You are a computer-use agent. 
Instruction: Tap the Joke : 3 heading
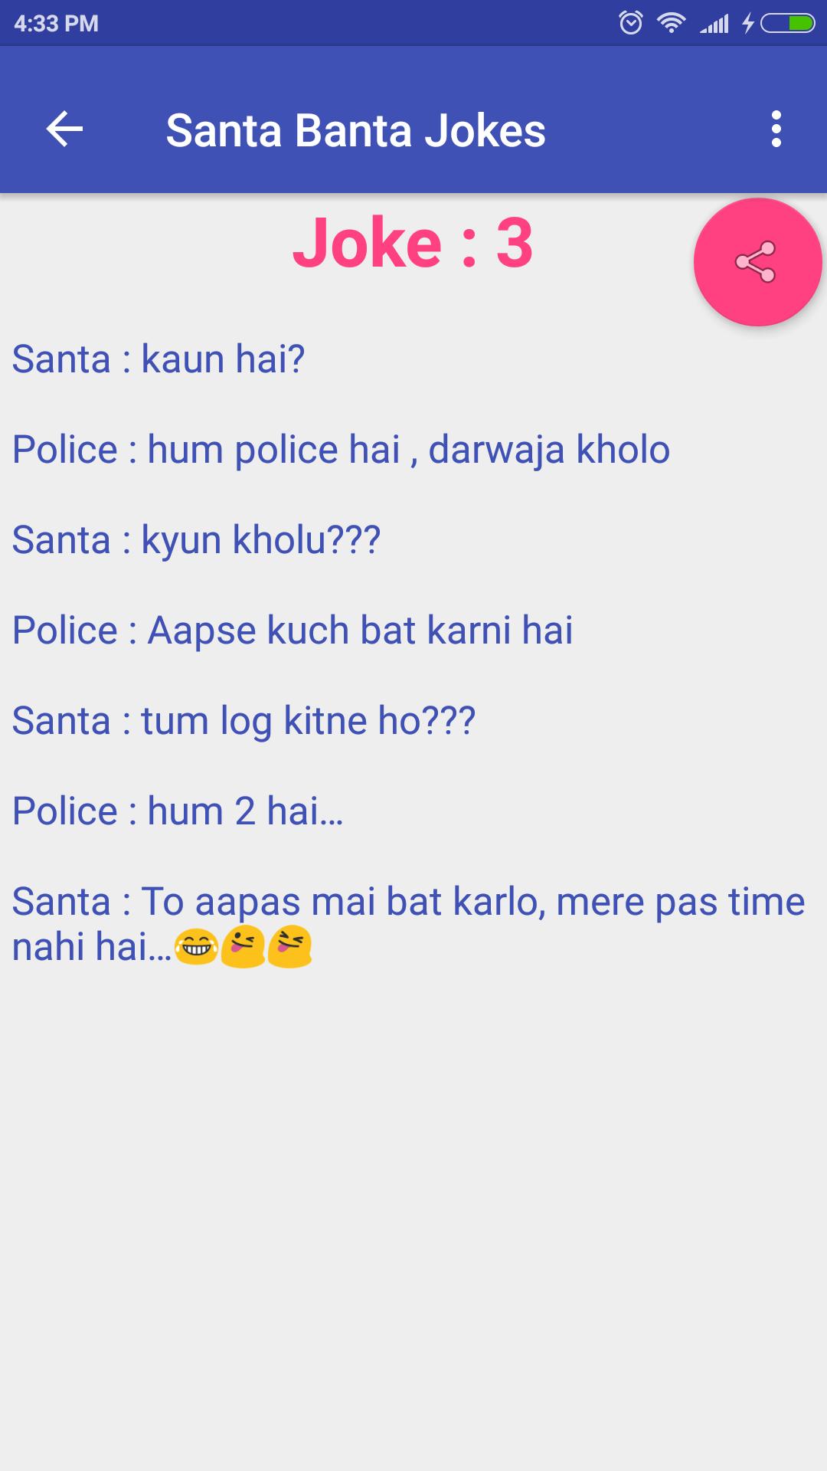(413, 243)
